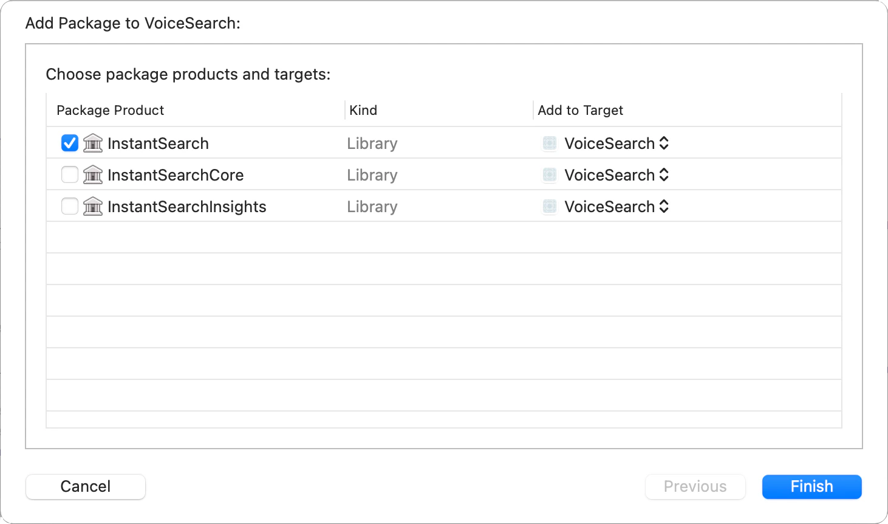Click the InstantSearchCore library icon
The width and height of the screenshot is (888, 524).
coord(93,175)
